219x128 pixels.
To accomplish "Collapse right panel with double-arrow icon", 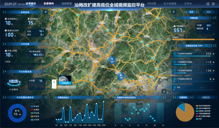I will tap(173, 12).
